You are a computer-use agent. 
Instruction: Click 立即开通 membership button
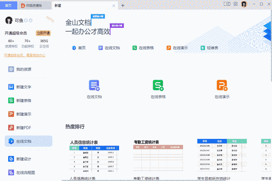43,33
